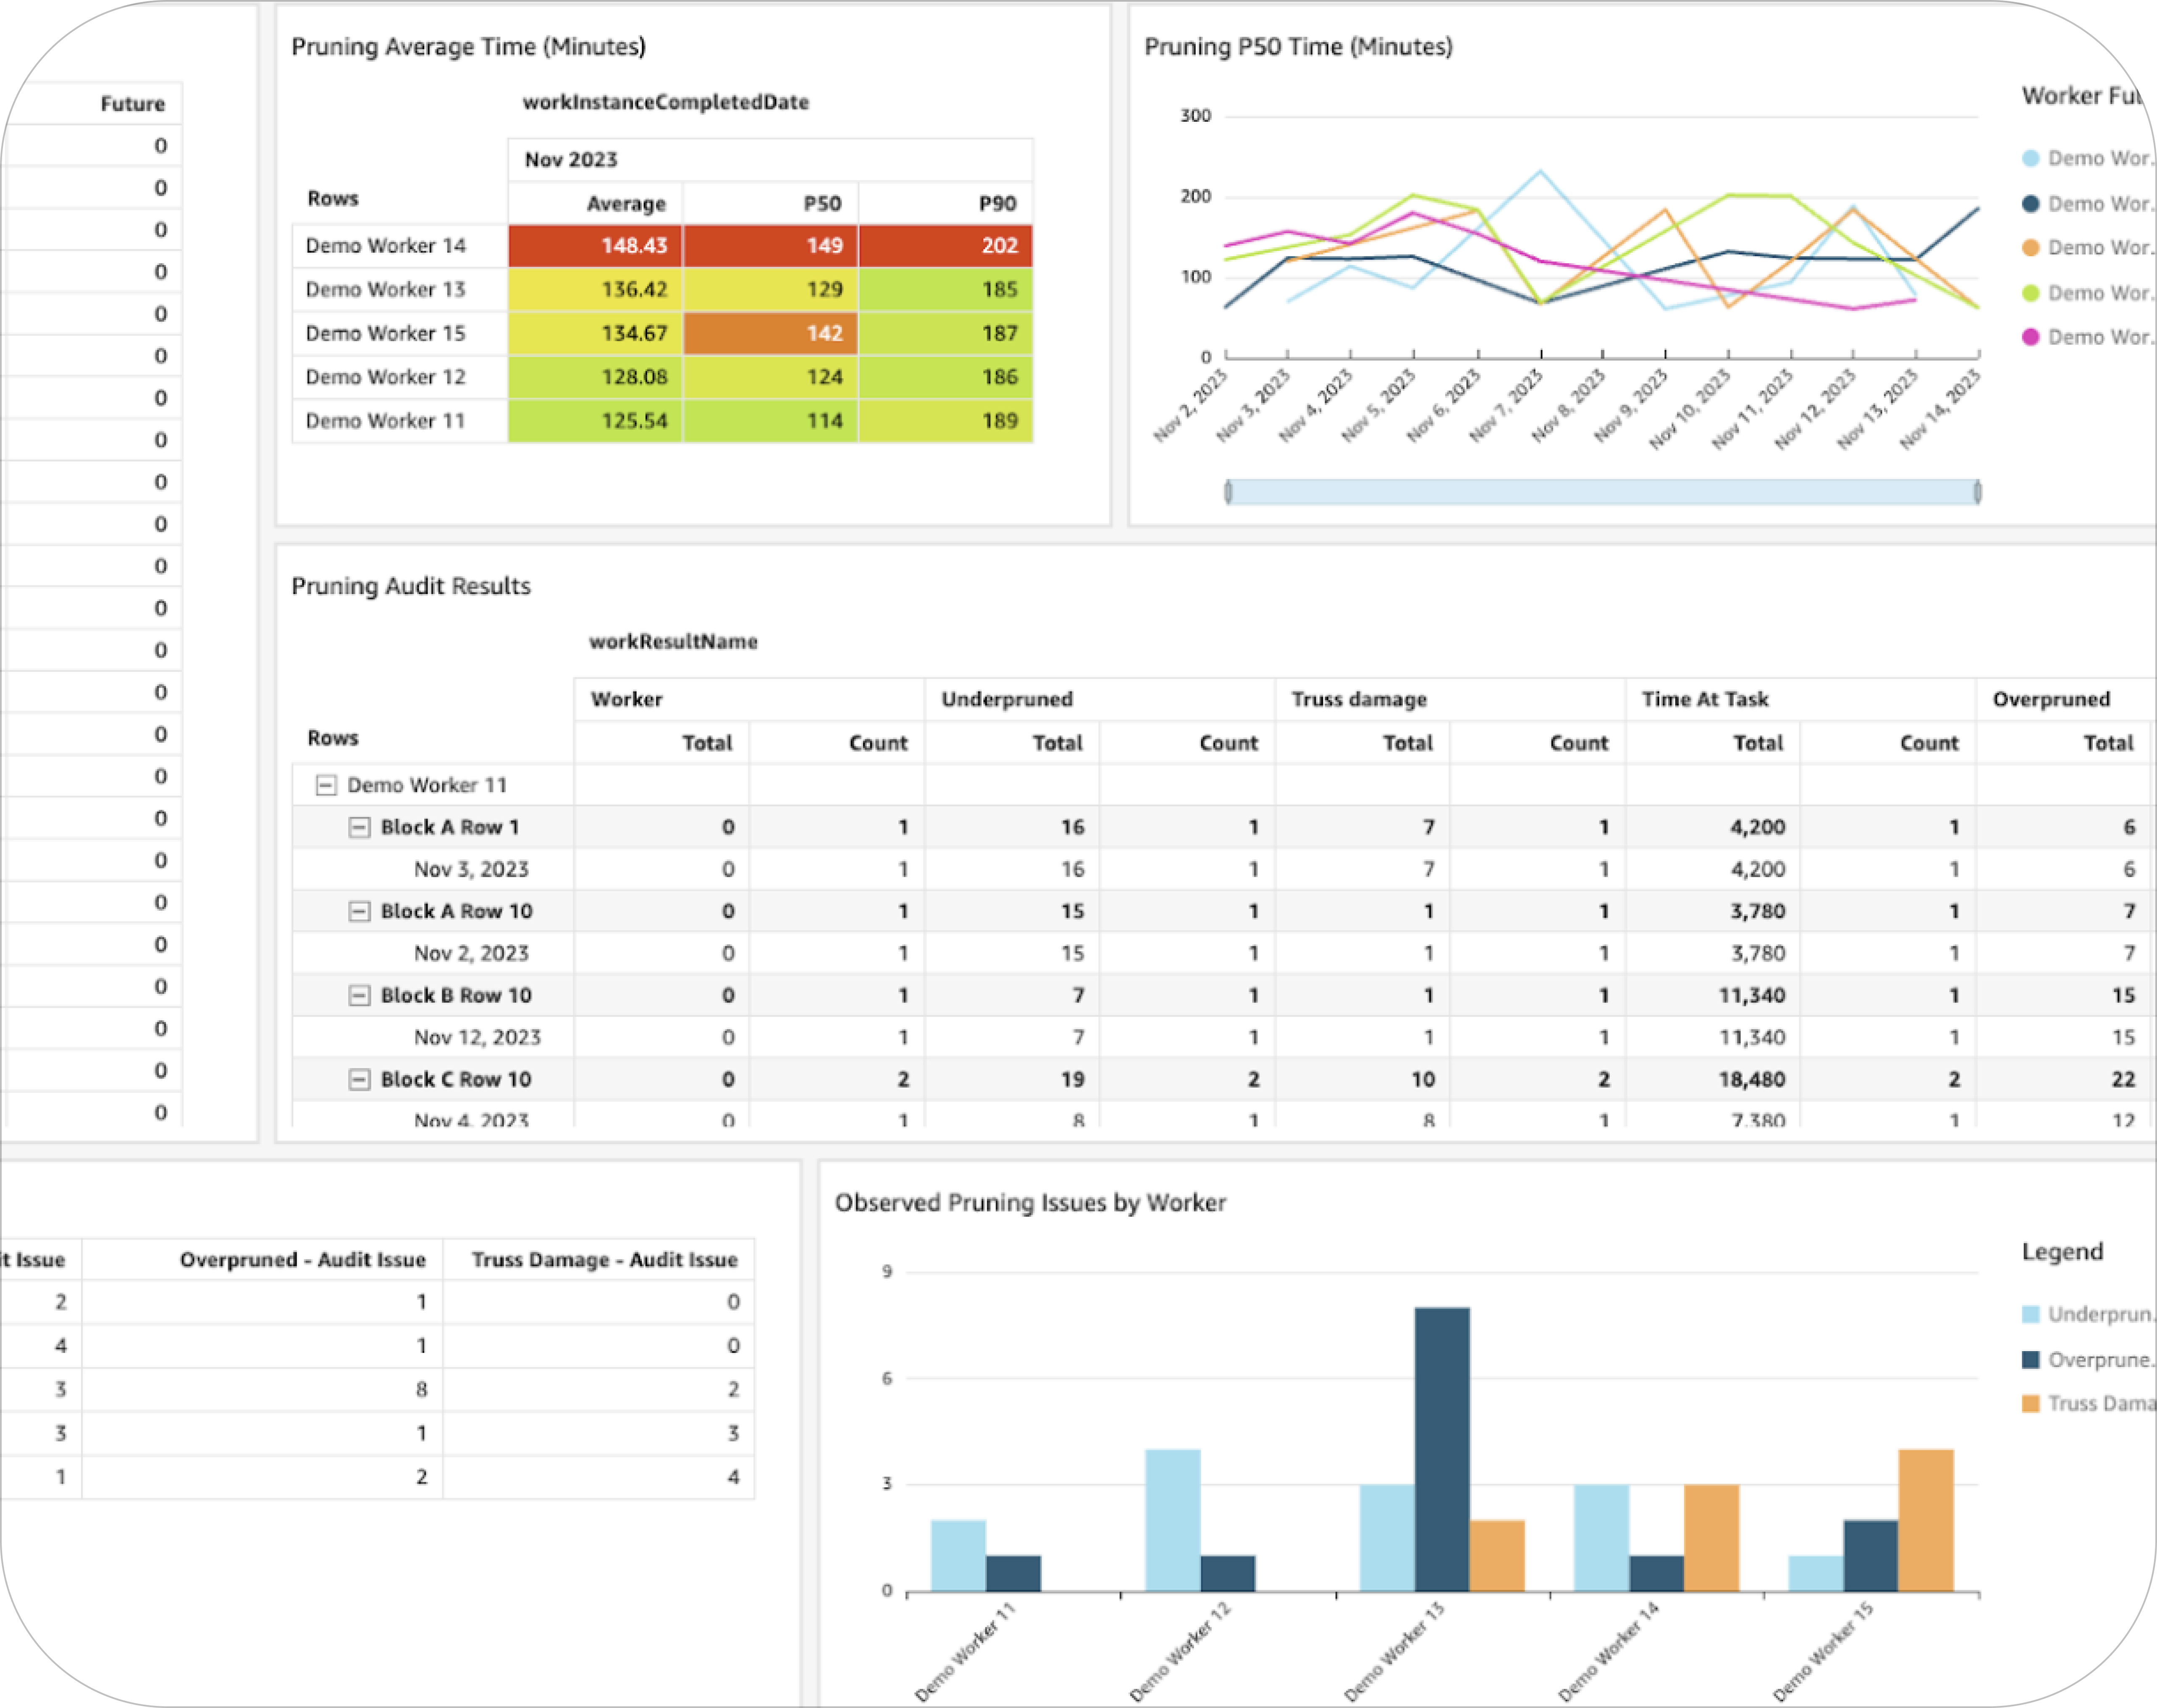This screenshot has width=2157, height=1708.
Task: Click Truss Damage legend swatch in issues chart
Action: 2030,1403
